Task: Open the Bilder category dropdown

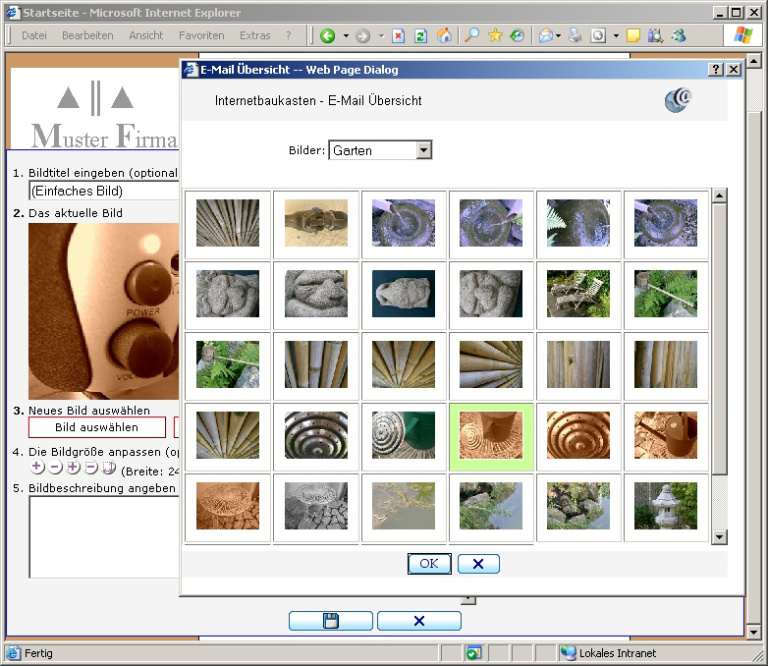Action: (423, 150)
